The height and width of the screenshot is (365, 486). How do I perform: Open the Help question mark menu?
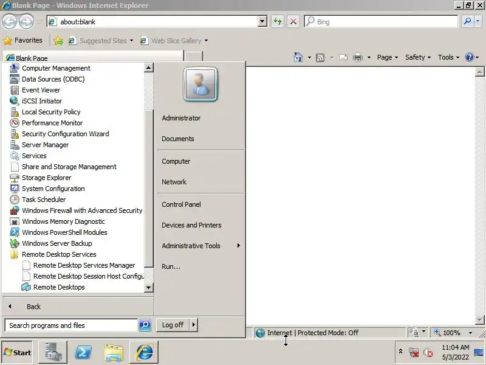coord(472,57)
